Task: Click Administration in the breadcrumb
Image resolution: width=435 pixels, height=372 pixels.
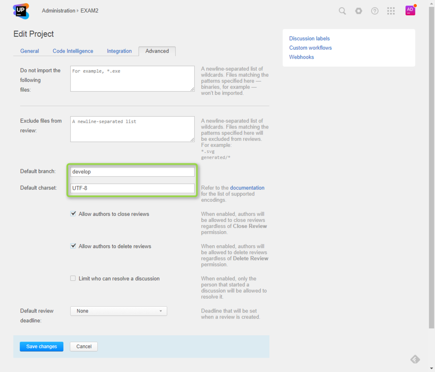Action: 59,11
